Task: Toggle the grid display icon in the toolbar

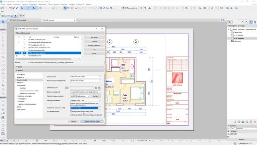Action: click(40, 8)
